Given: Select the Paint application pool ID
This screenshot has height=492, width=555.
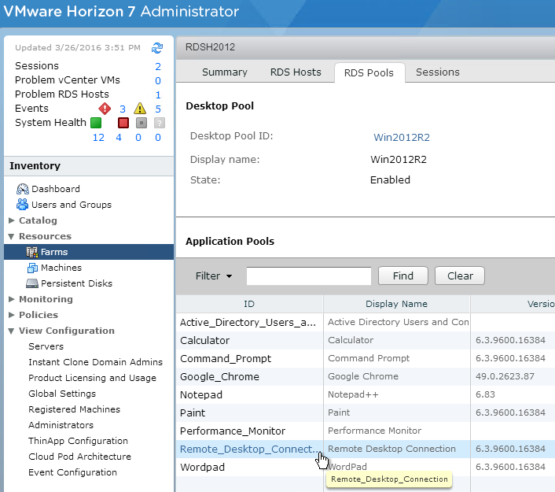Looking at the screenshot, I should point(193,412).
